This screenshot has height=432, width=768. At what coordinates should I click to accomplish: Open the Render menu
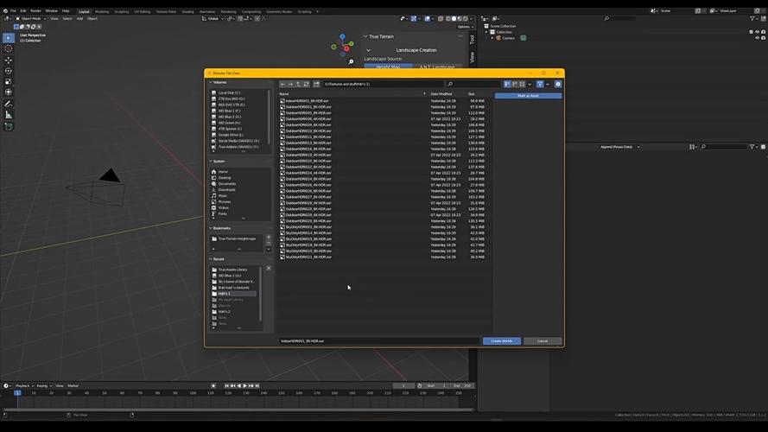tap(35, 10)
